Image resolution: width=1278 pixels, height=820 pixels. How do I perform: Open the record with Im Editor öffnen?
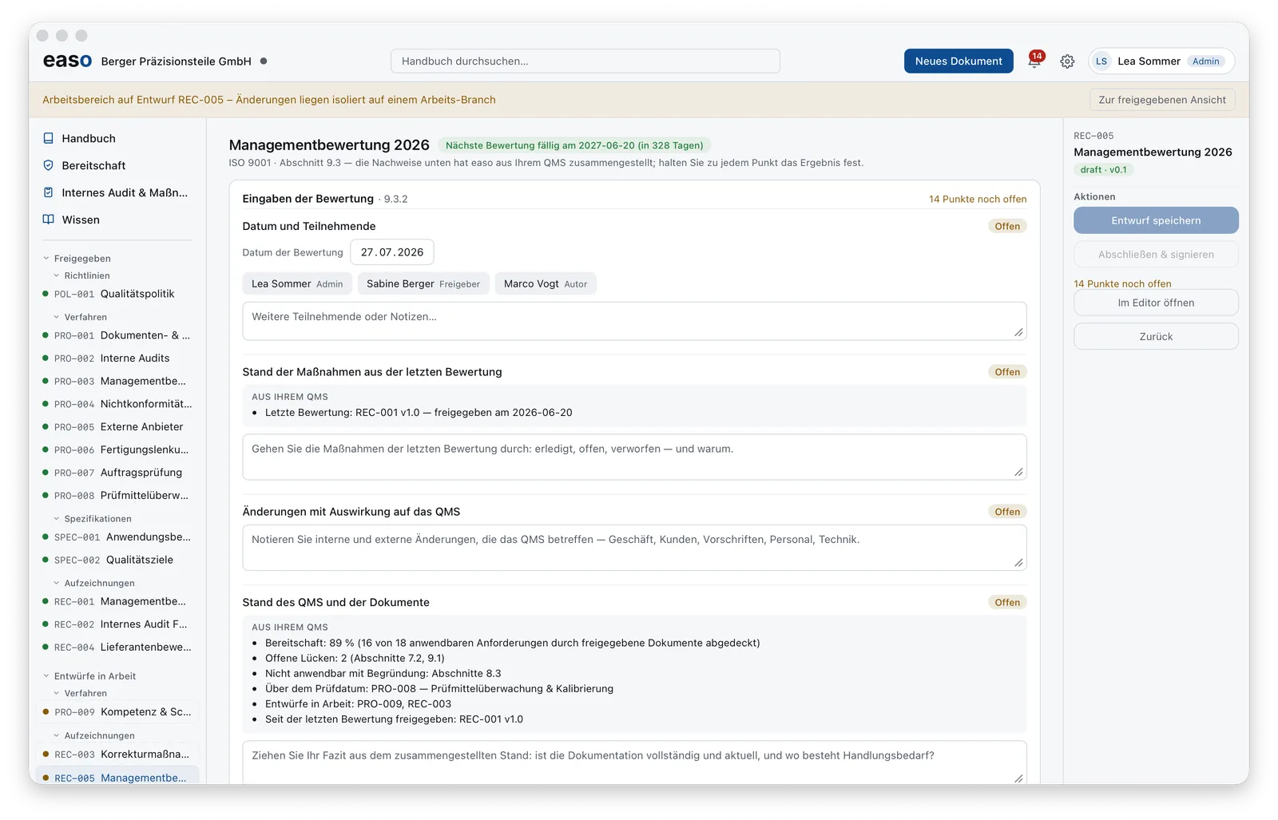click(x=1156, y=303)
